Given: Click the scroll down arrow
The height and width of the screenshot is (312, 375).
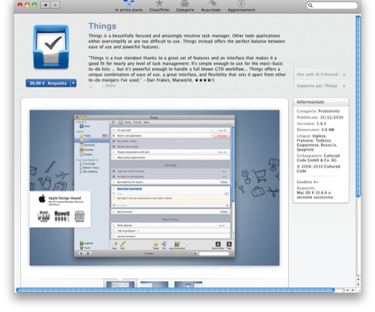Looking at the screenshot, I should pos(358,285).
